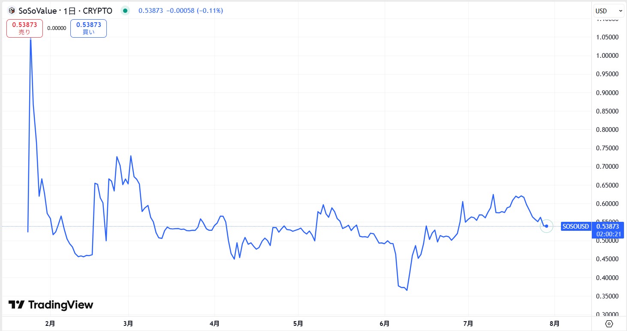Open the TradingView logo link

51,305
